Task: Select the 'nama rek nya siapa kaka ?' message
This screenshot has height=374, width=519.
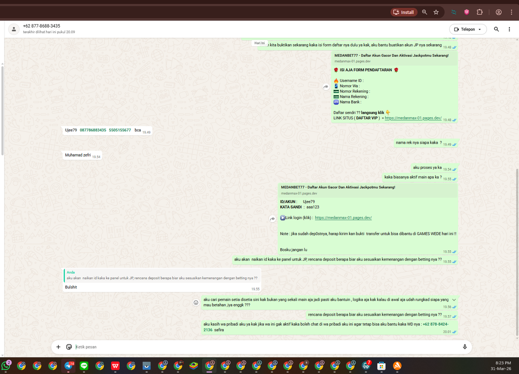Action: tap(419, 143)
